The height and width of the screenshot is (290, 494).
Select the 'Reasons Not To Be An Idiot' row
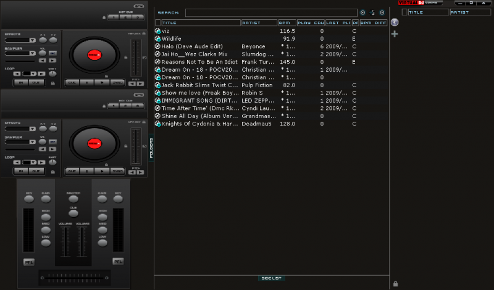tap(271, 62)
